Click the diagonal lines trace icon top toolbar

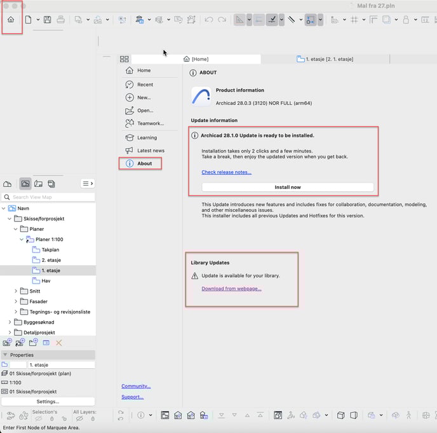[292, 20]
